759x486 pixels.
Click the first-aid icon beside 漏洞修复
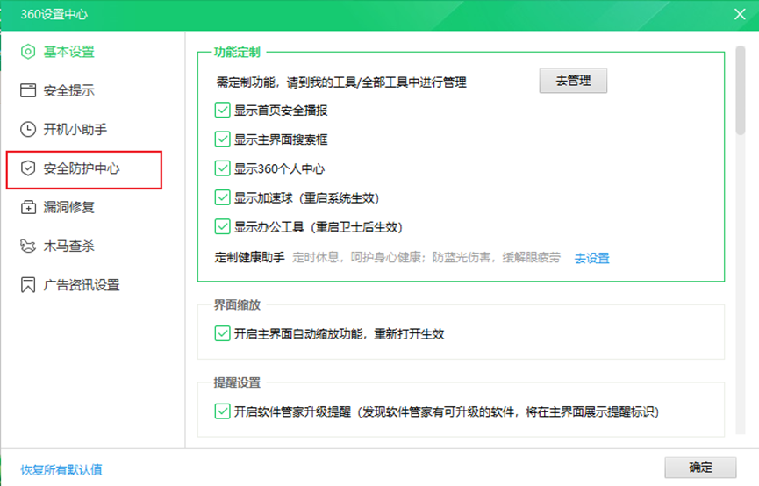(28, 207)
